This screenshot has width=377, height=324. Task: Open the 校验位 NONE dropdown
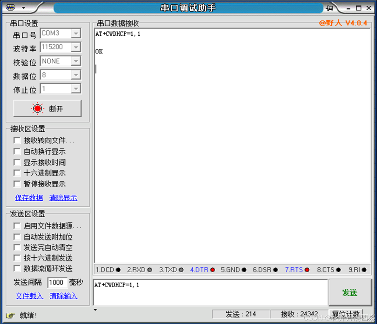[76, 61]
